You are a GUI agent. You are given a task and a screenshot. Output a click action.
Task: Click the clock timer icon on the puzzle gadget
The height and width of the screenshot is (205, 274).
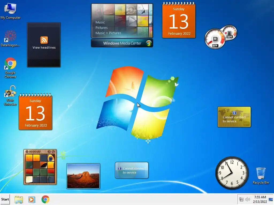point(27,152)
